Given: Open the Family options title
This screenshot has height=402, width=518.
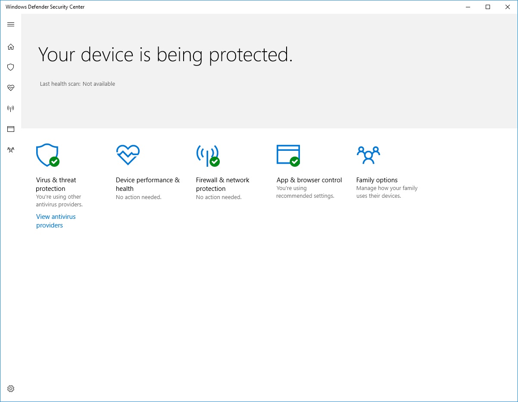Looking at the screenshot, I should (x=377, y=180).
